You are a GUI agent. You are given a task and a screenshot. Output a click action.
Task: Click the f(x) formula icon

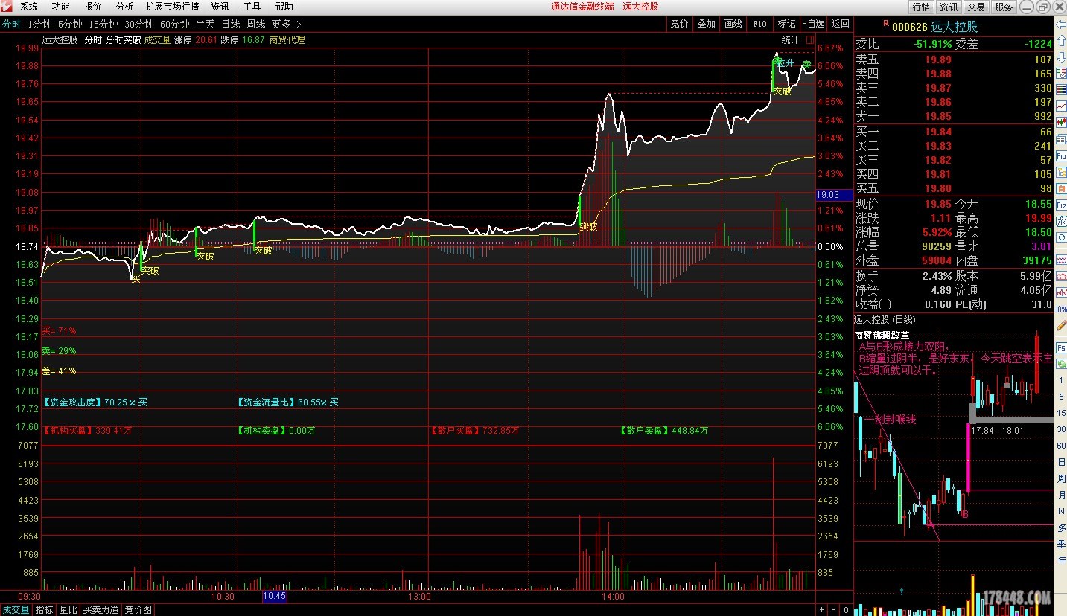pyautogui.click(x=1060, y=222)
